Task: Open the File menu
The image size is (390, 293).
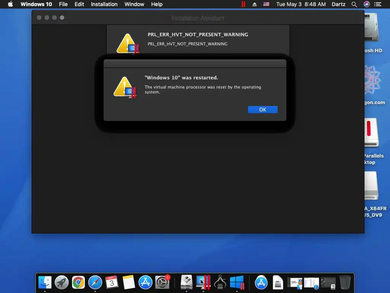Action: [63, 4]
